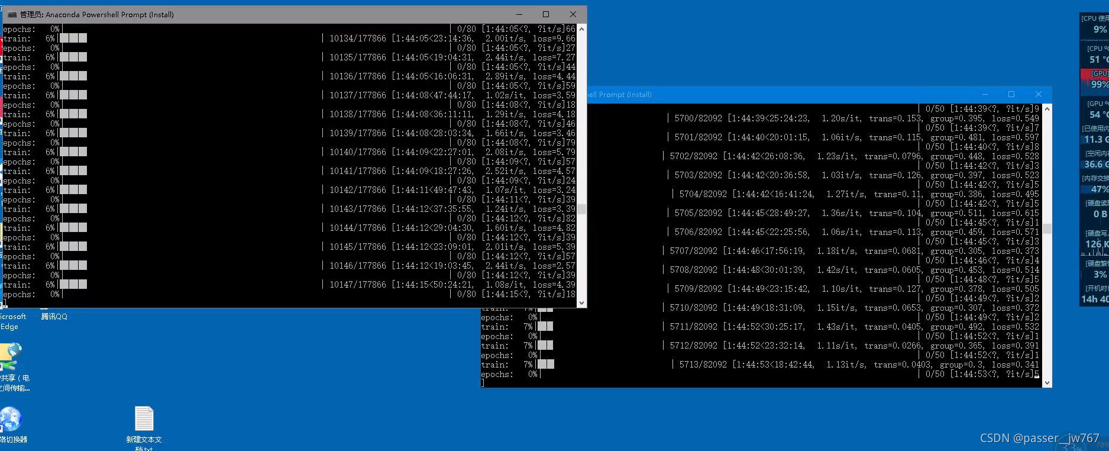
Task: Click the memory swap 47% bar
Action: coord(1095,189)
